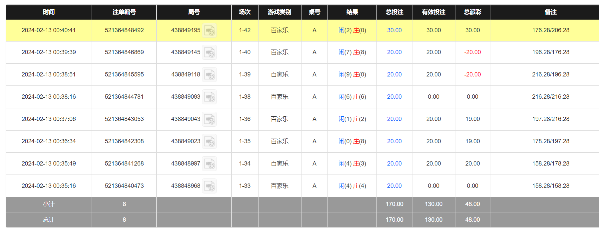Click timestamp 2024-02-13 00:35:16

[49, 186]
